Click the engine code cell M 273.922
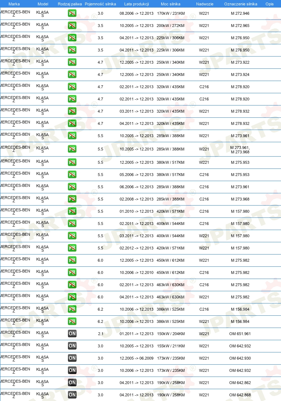Screen dimensions: 281x401 (x=240, y=62)
